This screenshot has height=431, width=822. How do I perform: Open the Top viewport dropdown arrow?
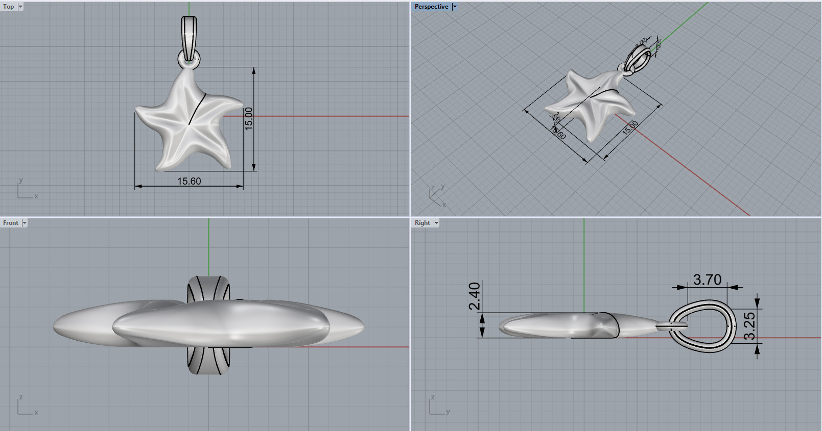20,7
